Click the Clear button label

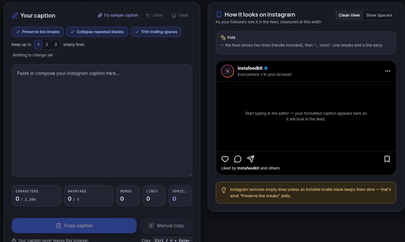184,15
